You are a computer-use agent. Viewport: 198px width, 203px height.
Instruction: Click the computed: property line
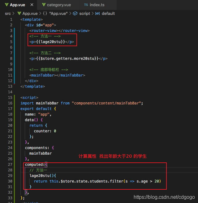coord(36,165)
